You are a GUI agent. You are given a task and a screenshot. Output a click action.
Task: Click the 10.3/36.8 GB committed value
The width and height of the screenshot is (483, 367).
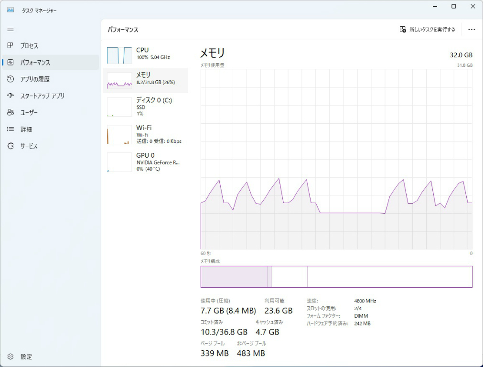tap(224, 332)
